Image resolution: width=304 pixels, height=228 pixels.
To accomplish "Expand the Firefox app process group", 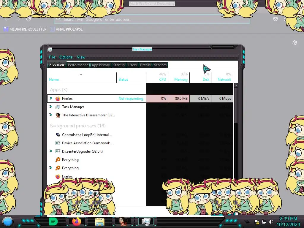I will 51,98.
